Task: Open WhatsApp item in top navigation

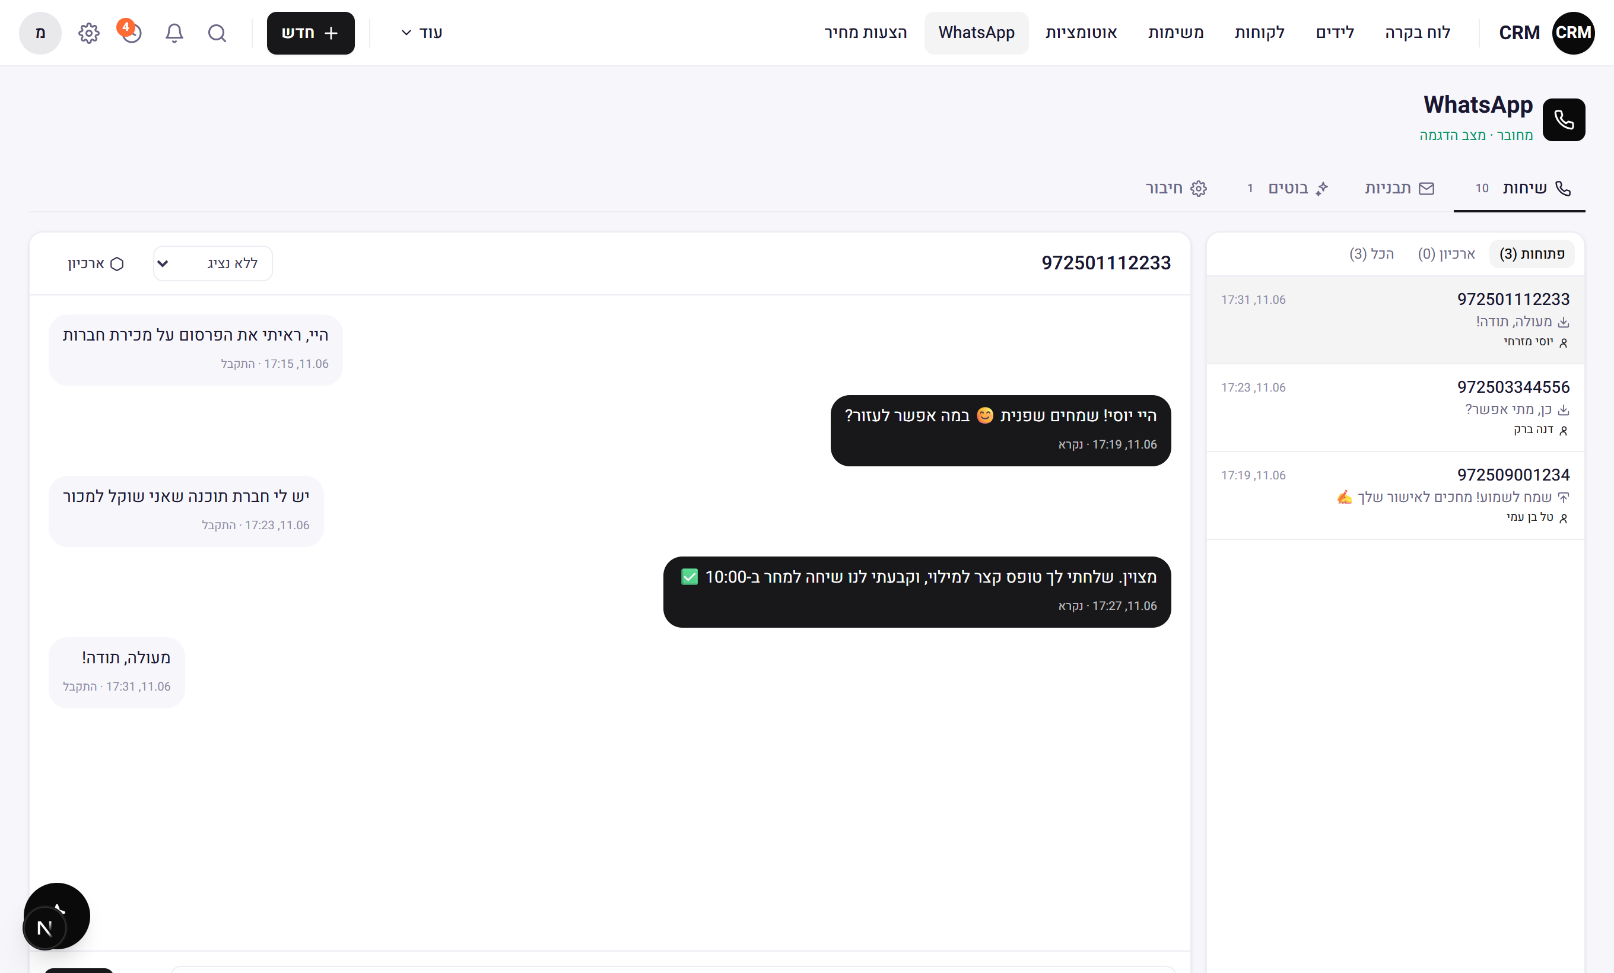Action: pyautogui.click(x=976, y=33)
